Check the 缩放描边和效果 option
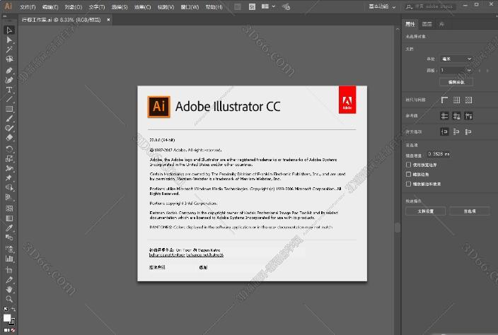 409,184
